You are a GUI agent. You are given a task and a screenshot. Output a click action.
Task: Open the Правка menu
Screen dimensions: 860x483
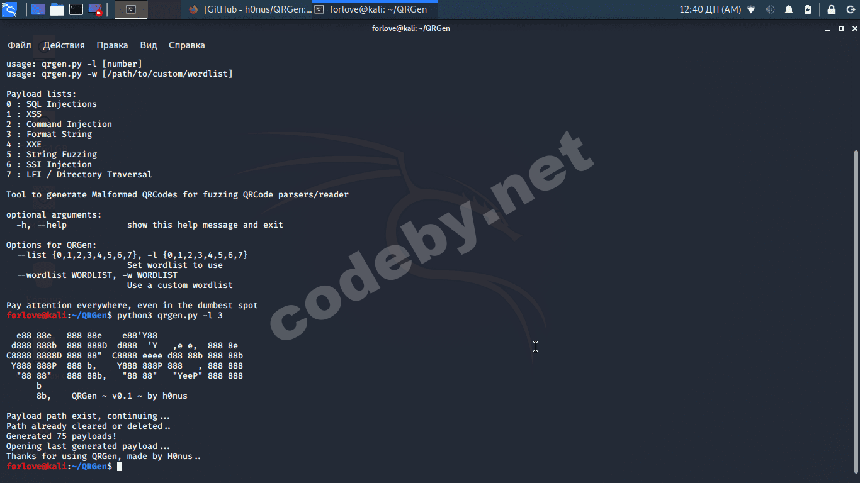[112, 45]
